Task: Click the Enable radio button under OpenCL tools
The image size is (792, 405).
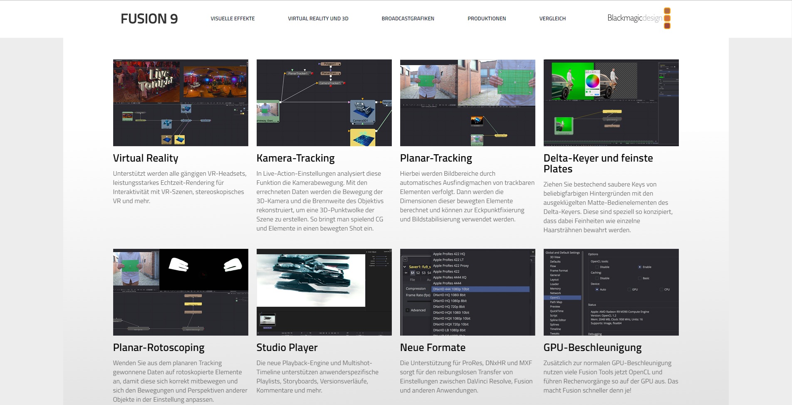Action: click(x=640, y=267)
